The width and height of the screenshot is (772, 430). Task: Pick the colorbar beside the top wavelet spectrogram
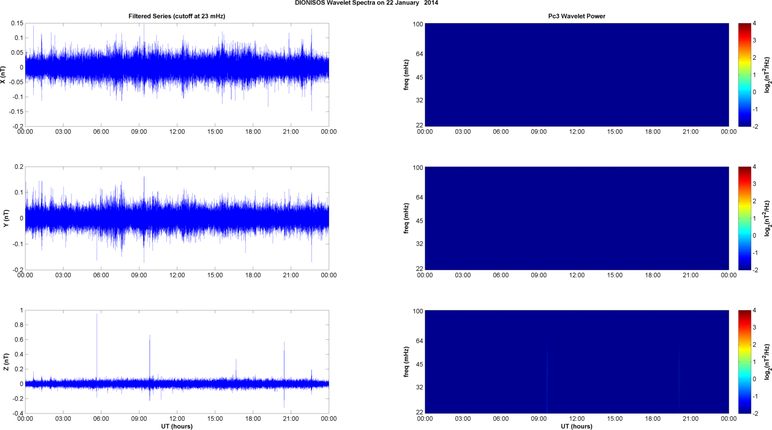(745, 75)
